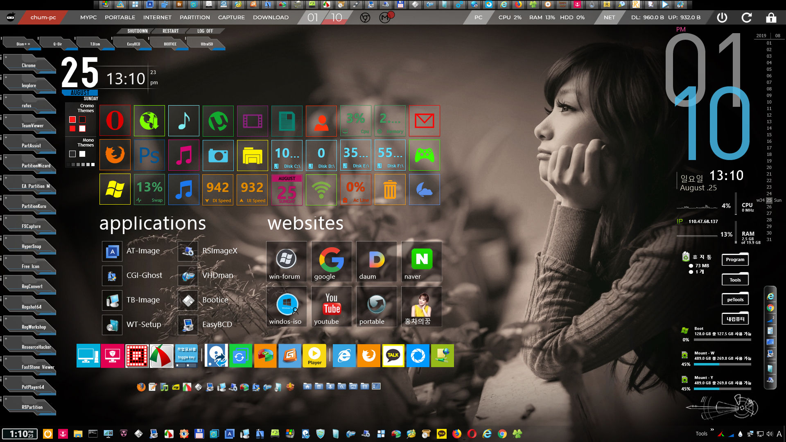Open the naver website tile
The height and width of the screenshot is (442, 786).
[x=421, y=261]
